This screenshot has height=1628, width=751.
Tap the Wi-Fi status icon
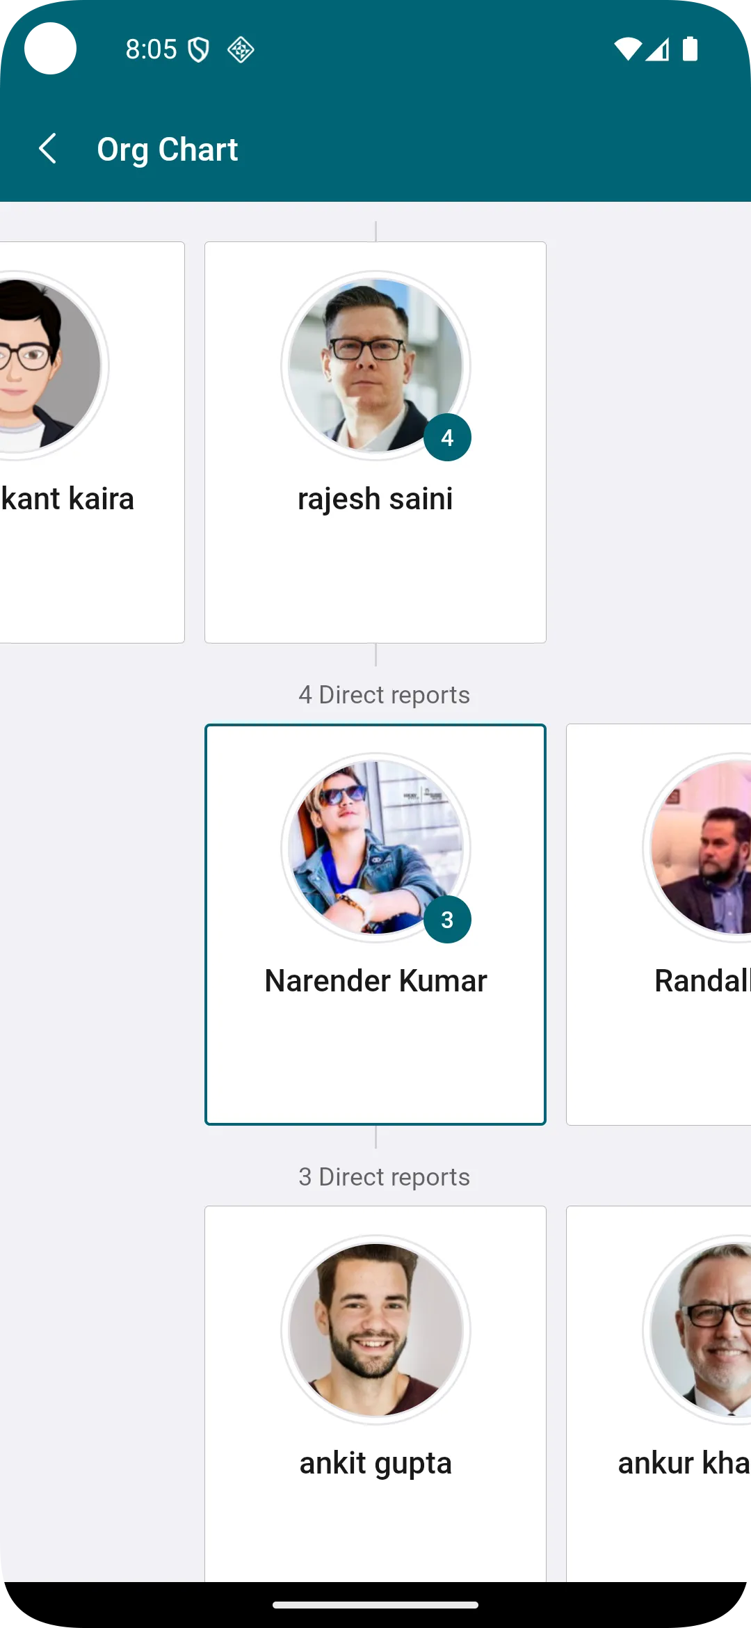coord(627,49)
